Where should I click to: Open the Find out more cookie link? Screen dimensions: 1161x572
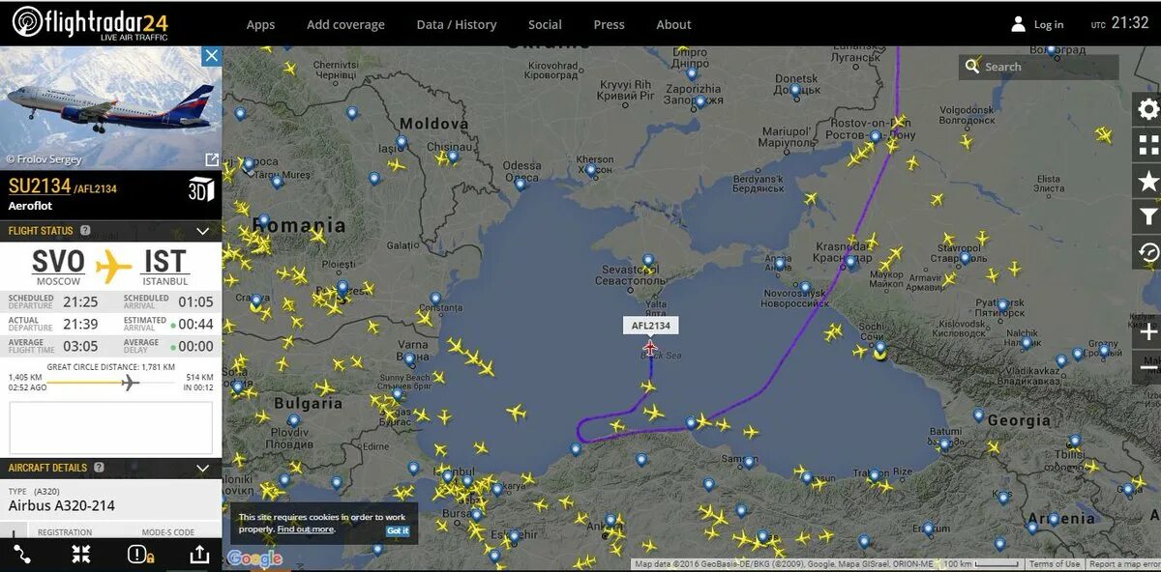(306, 529)
